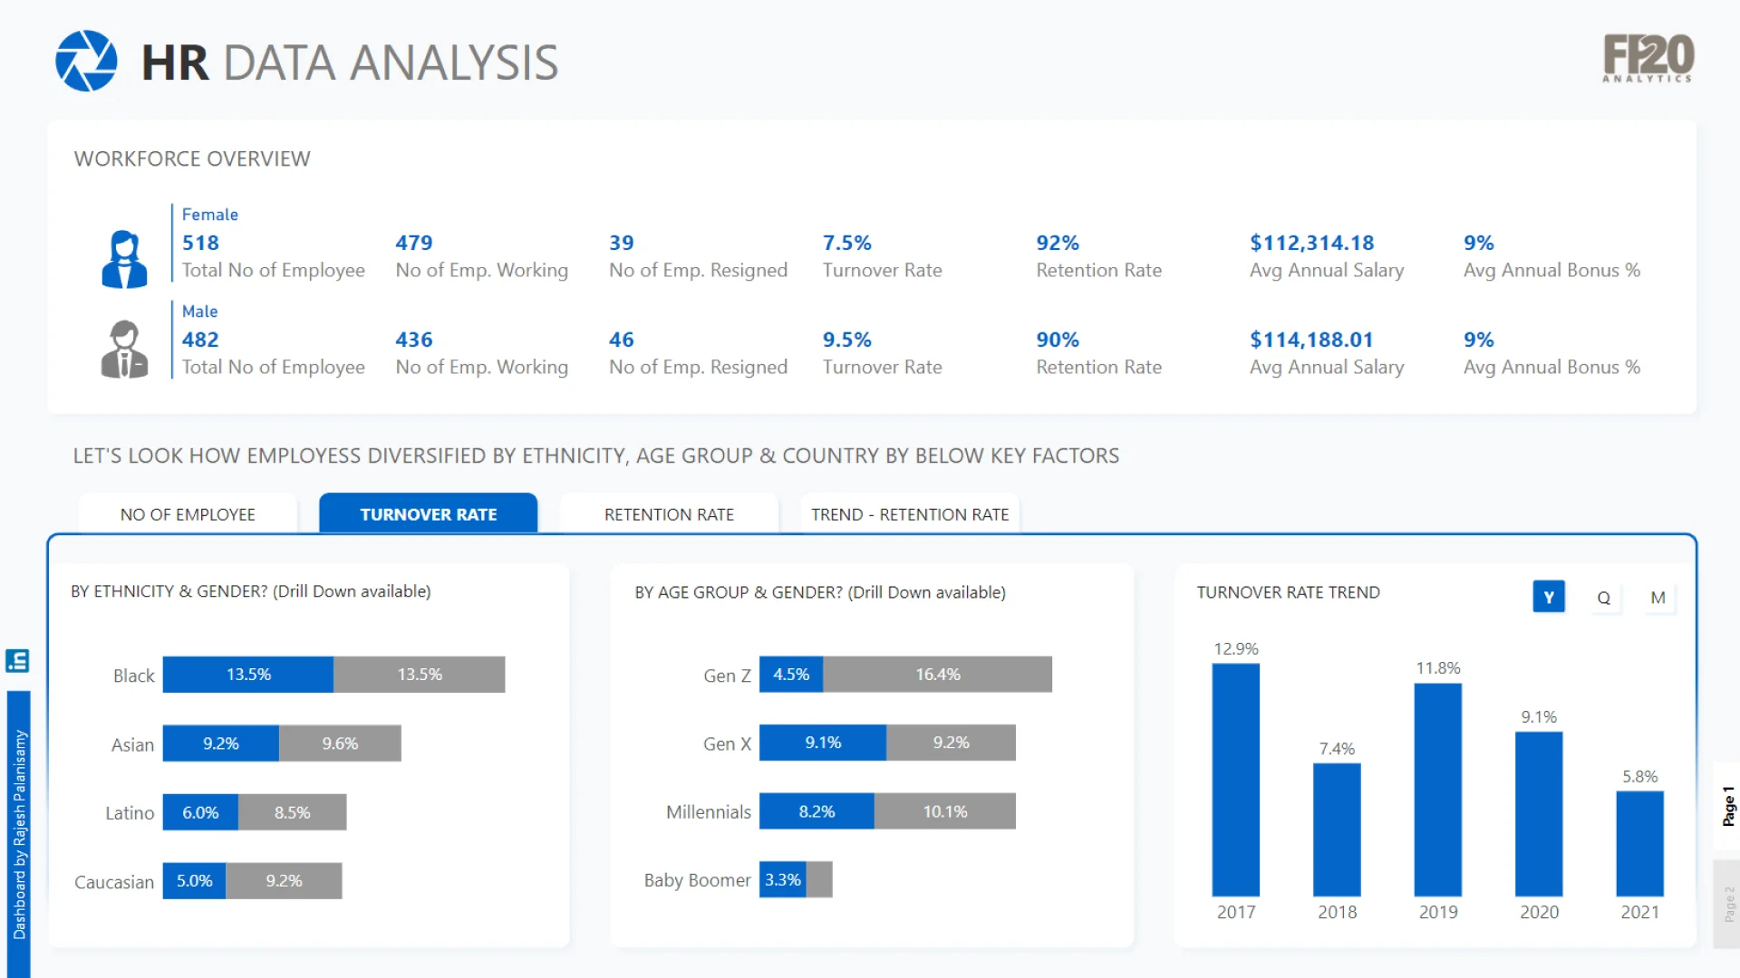Click Female employees working value 479
The width and height of the screenshot is (1740, 978).
point(414,243)
